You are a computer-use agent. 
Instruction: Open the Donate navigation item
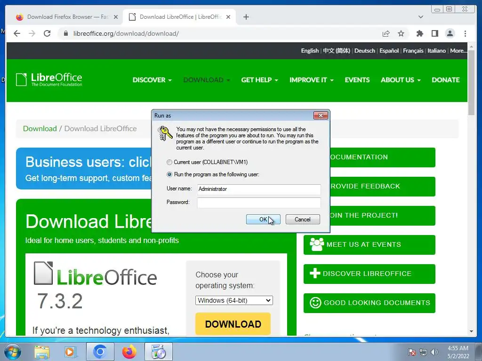[x=445, y=80]
